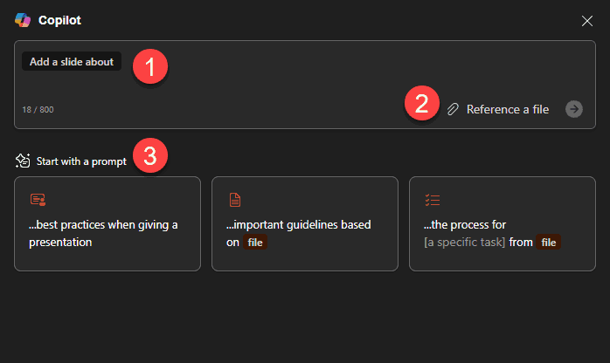Click the document icon in second prompt card
This screenshot has height=363, width=610.
pos(234,200)
